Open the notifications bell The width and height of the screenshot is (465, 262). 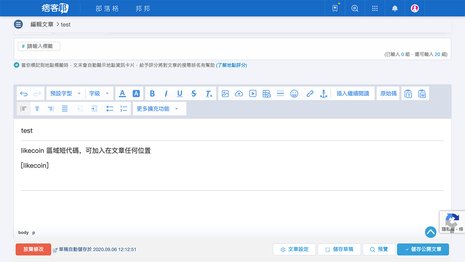coord(395,8)
